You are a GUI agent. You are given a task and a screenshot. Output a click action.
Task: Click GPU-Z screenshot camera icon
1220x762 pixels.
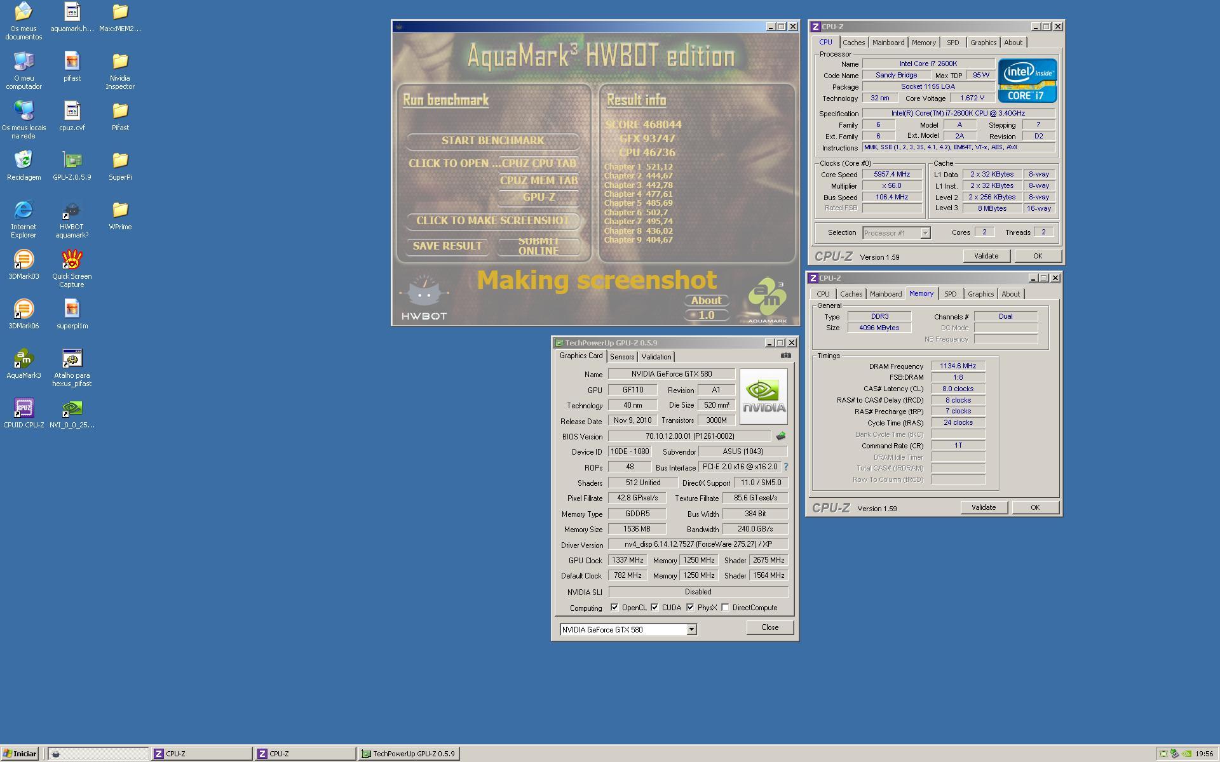(x=785, y=356)
